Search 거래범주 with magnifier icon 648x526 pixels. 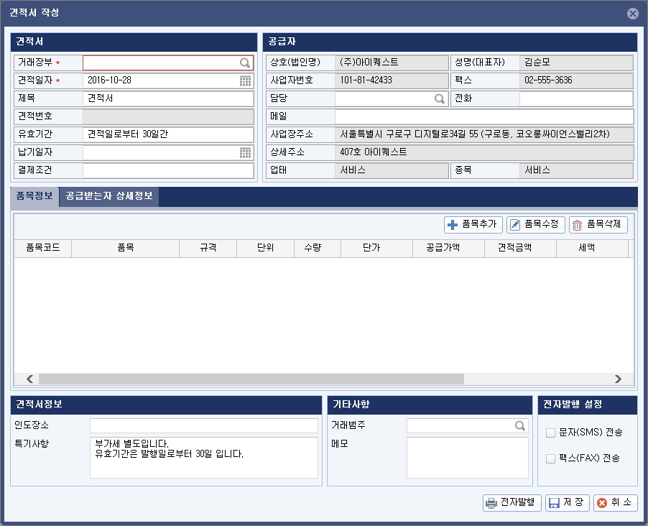point(520,425)
